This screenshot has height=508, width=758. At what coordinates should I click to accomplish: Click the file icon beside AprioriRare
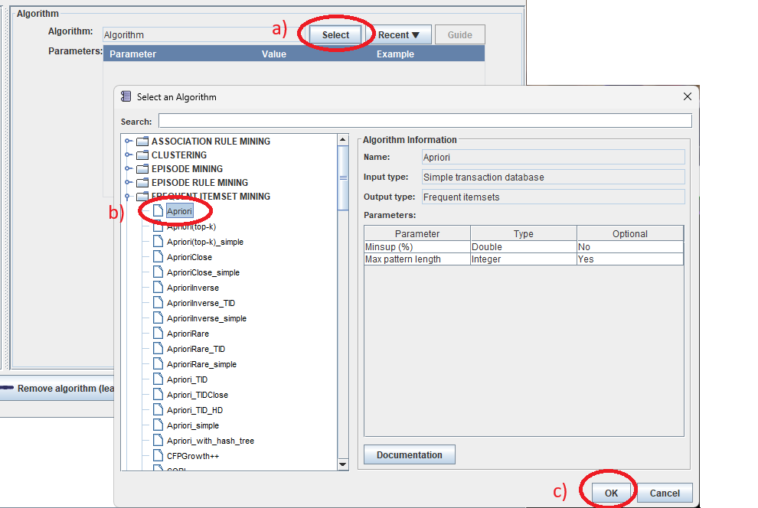[x=158, y=333]
